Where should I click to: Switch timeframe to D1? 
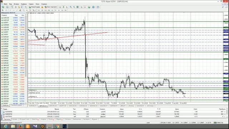59,10
